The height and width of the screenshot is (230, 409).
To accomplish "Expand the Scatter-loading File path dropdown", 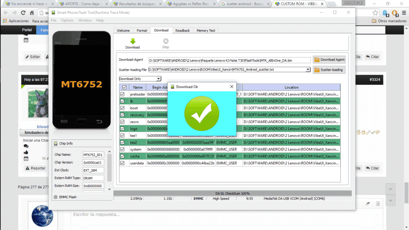I will tap(308, 70).
